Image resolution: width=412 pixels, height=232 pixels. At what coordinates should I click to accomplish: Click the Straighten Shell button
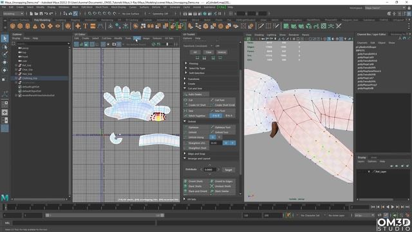pos(196,148)
